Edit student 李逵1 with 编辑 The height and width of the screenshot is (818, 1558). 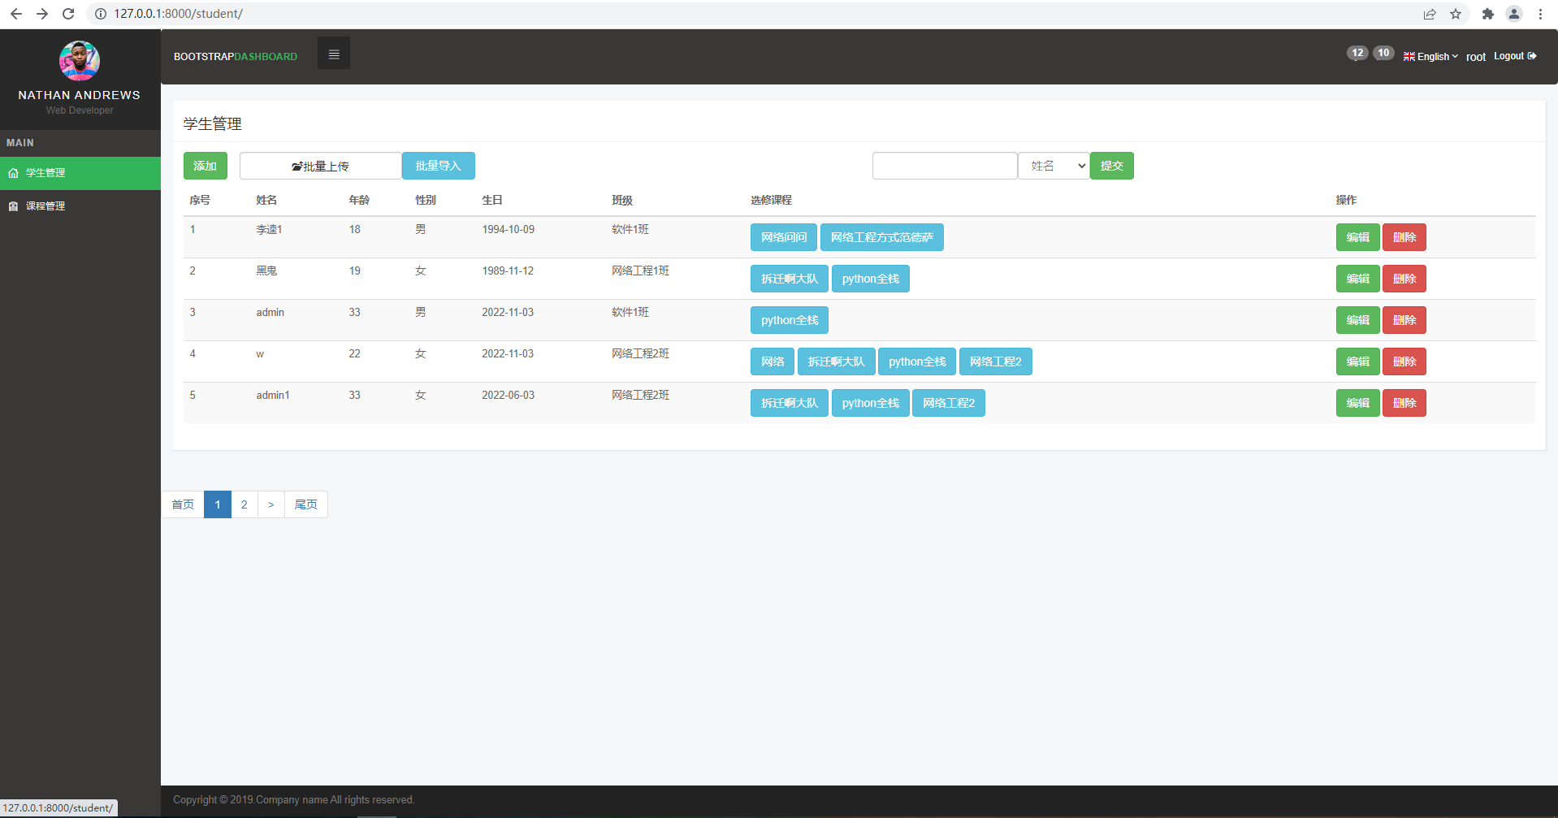click(x=1358, y=237)
